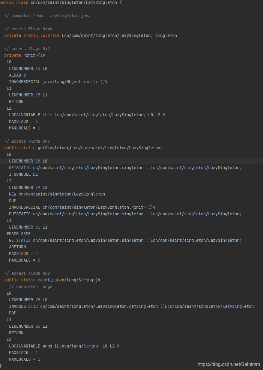Click the blog.csdn.net/Saintmm watermark link
This screenshot has height=370, width=263.
229,364
